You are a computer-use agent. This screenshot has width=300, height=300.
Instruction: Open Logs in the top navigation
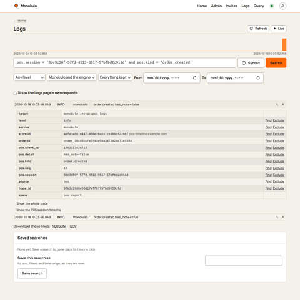point(246,6)
